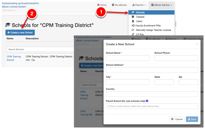Go to Home in top navbar

click(x=102, y=5)
